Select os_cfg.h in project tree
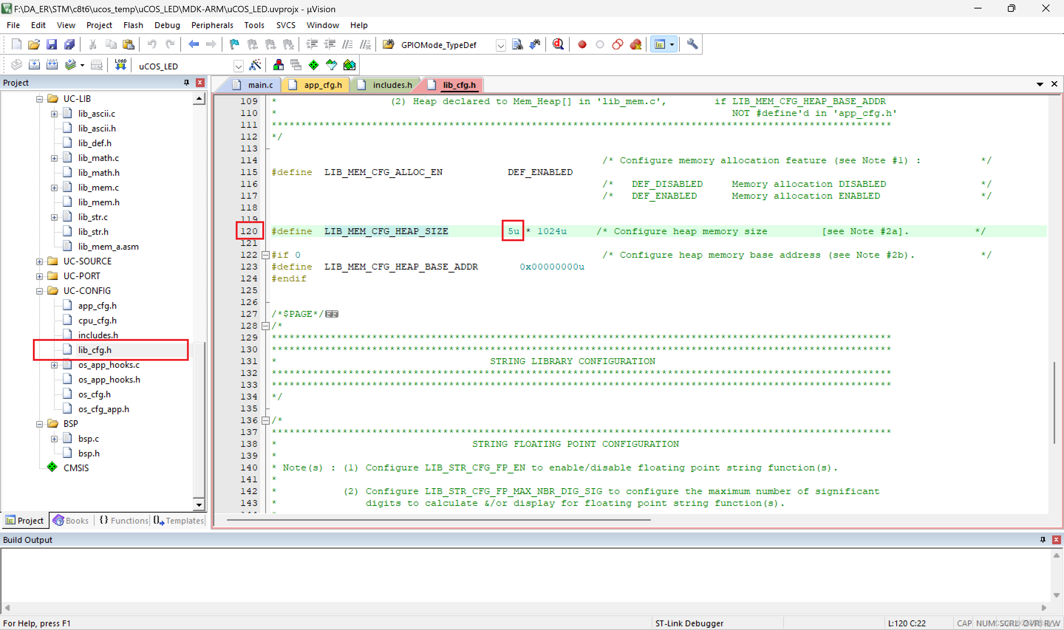Screen dimensions: 1064x630 click(x=94, y=394)
